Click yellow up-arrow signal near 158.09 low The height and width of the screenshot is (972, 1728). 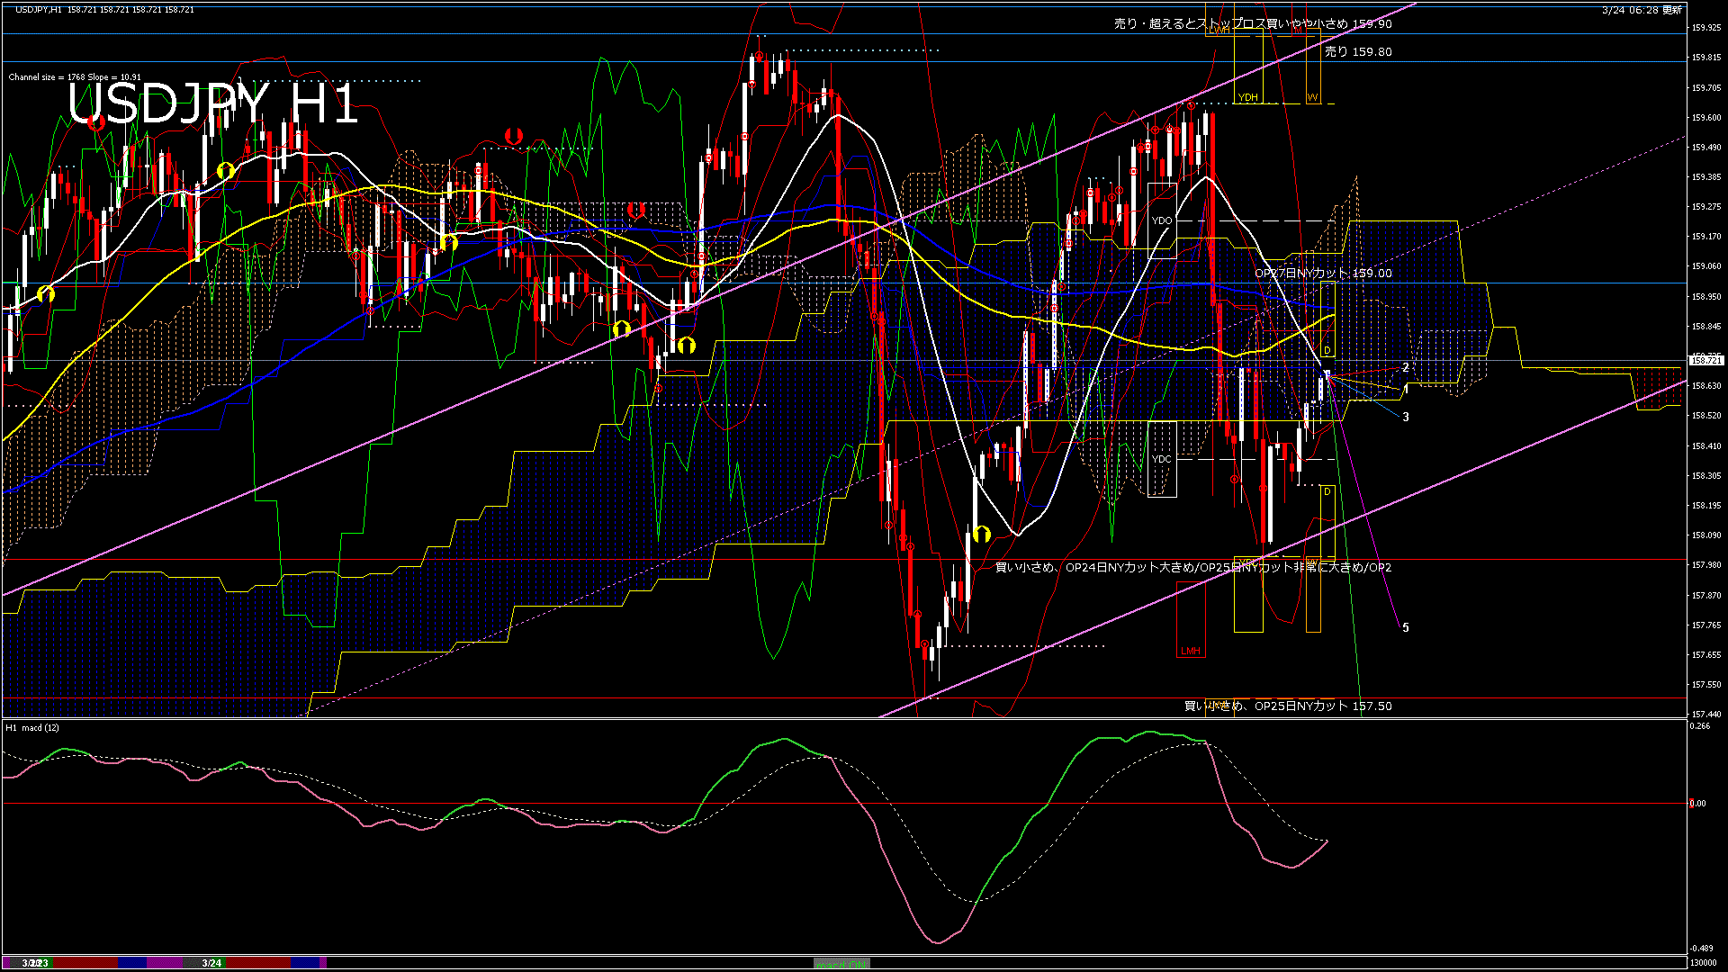click(x=982, y=535)
